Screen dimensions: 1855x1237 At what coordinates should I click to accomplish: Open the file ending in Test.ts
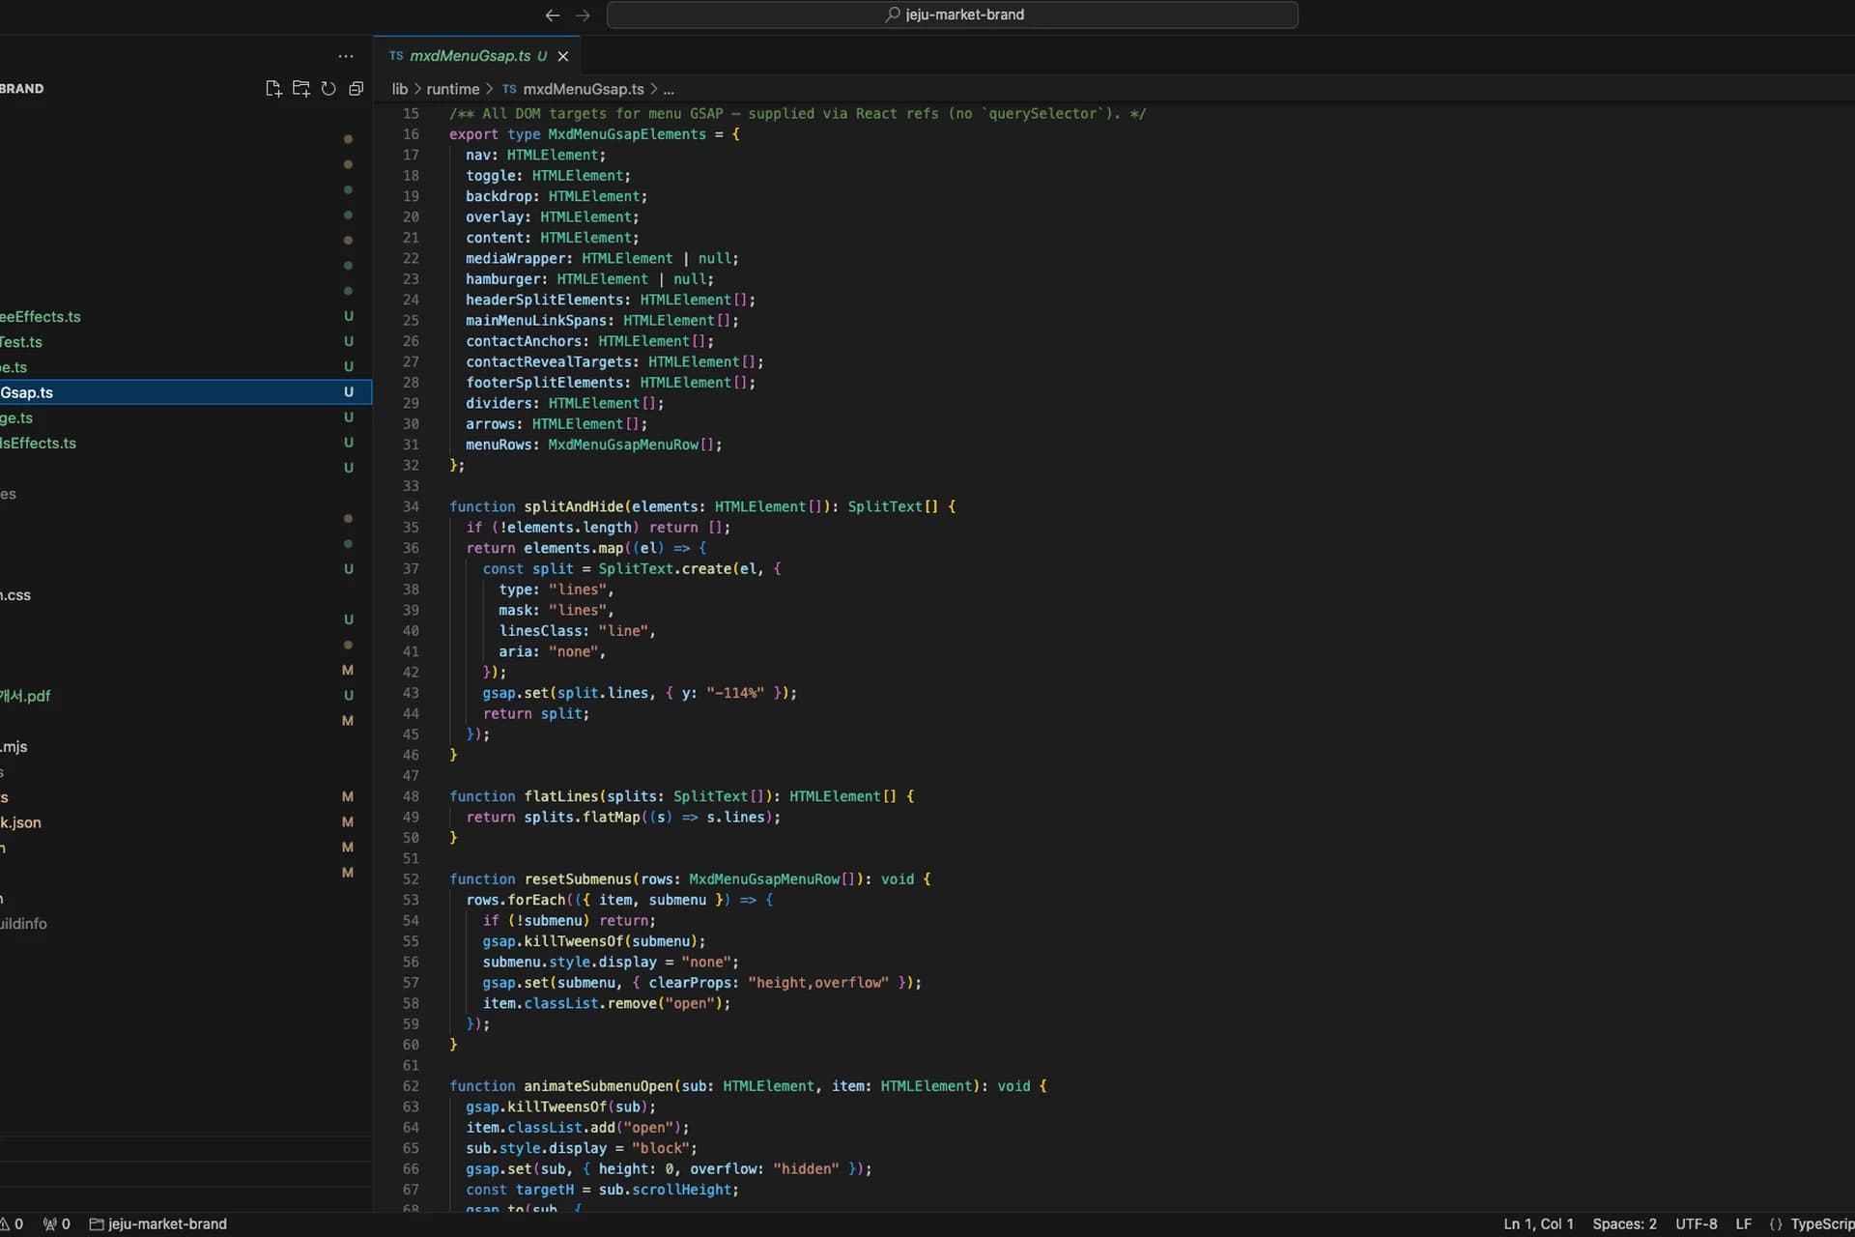coord(185,342)
